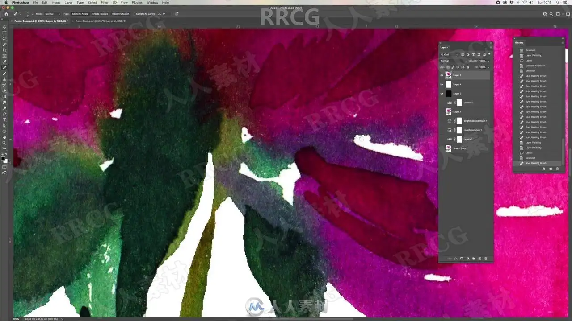Open the tool preset picker arrow

pos(20,14)
